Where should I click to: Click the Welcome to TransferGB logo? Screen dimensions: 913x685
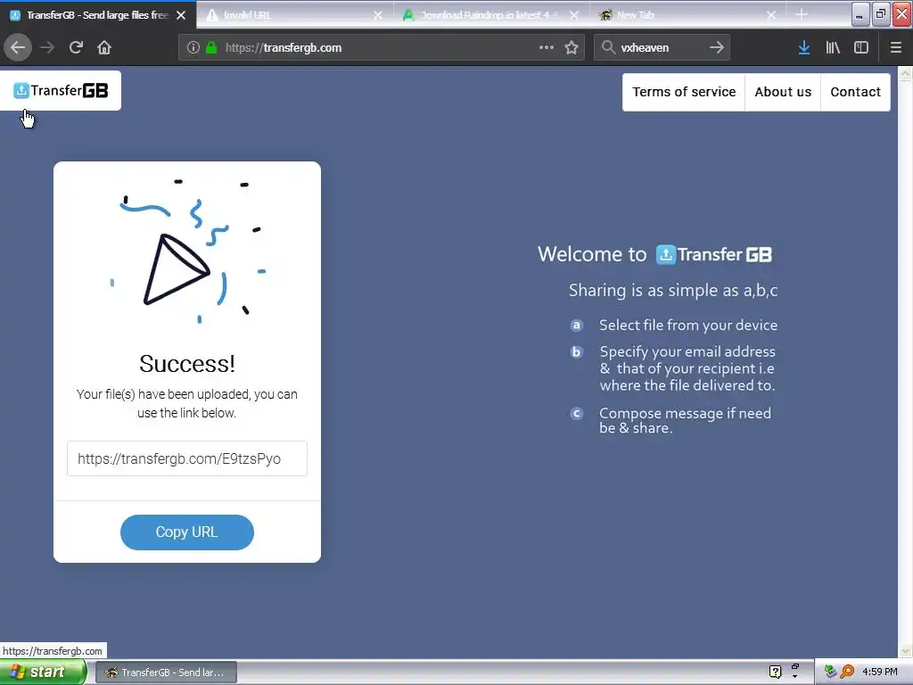714,254
